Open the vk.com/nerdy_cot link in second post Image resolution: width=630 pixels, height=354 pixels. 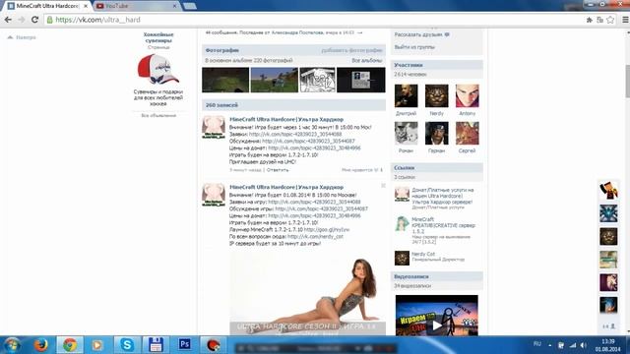click(315, 237)
